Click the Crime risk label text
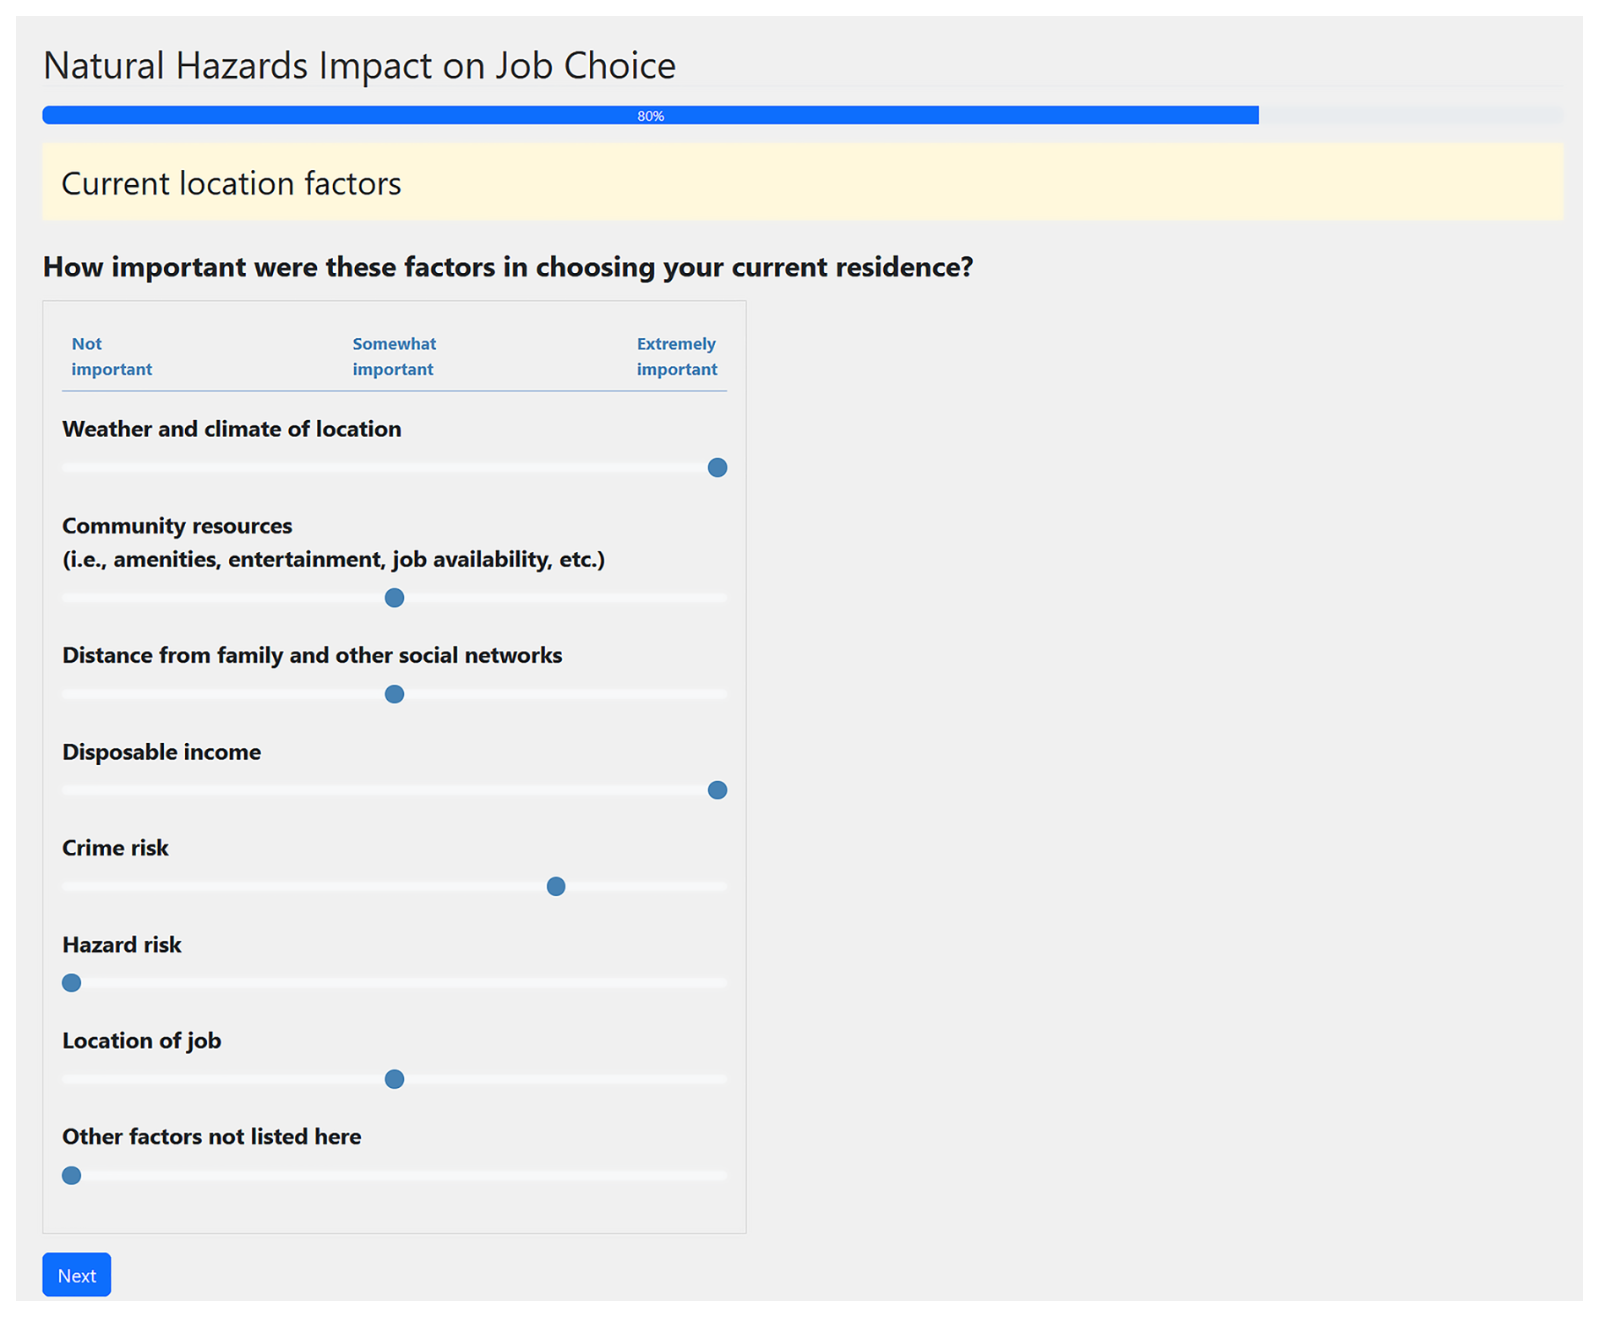1599x1317 pixels. click(x=116, y=848)
